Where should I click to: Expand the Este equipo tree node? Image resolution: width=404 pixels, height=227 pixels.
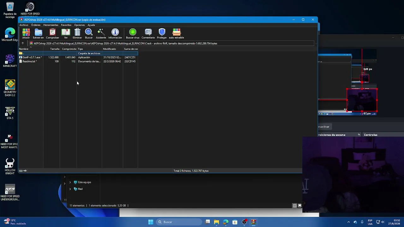pos(70,182)
